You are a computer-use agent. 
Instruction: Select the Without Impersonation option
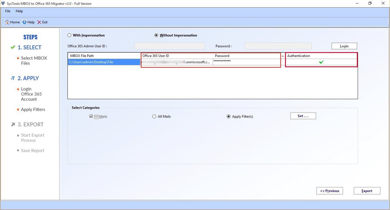click(x=156, y=35)
